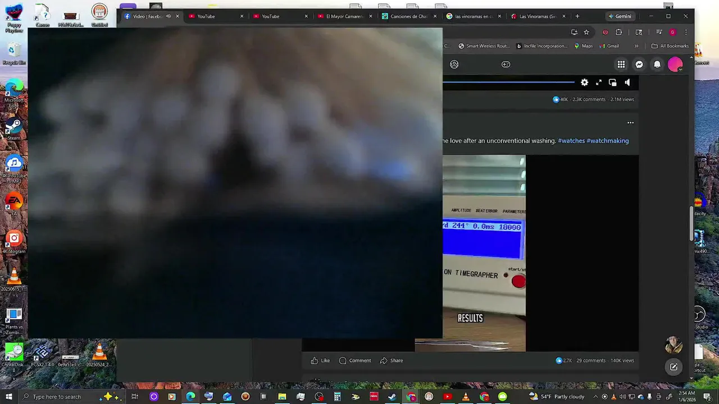This screenshot has width=719, height=404.
Task: Comment on the timegrapher video post
Action: tap(355, 361)
